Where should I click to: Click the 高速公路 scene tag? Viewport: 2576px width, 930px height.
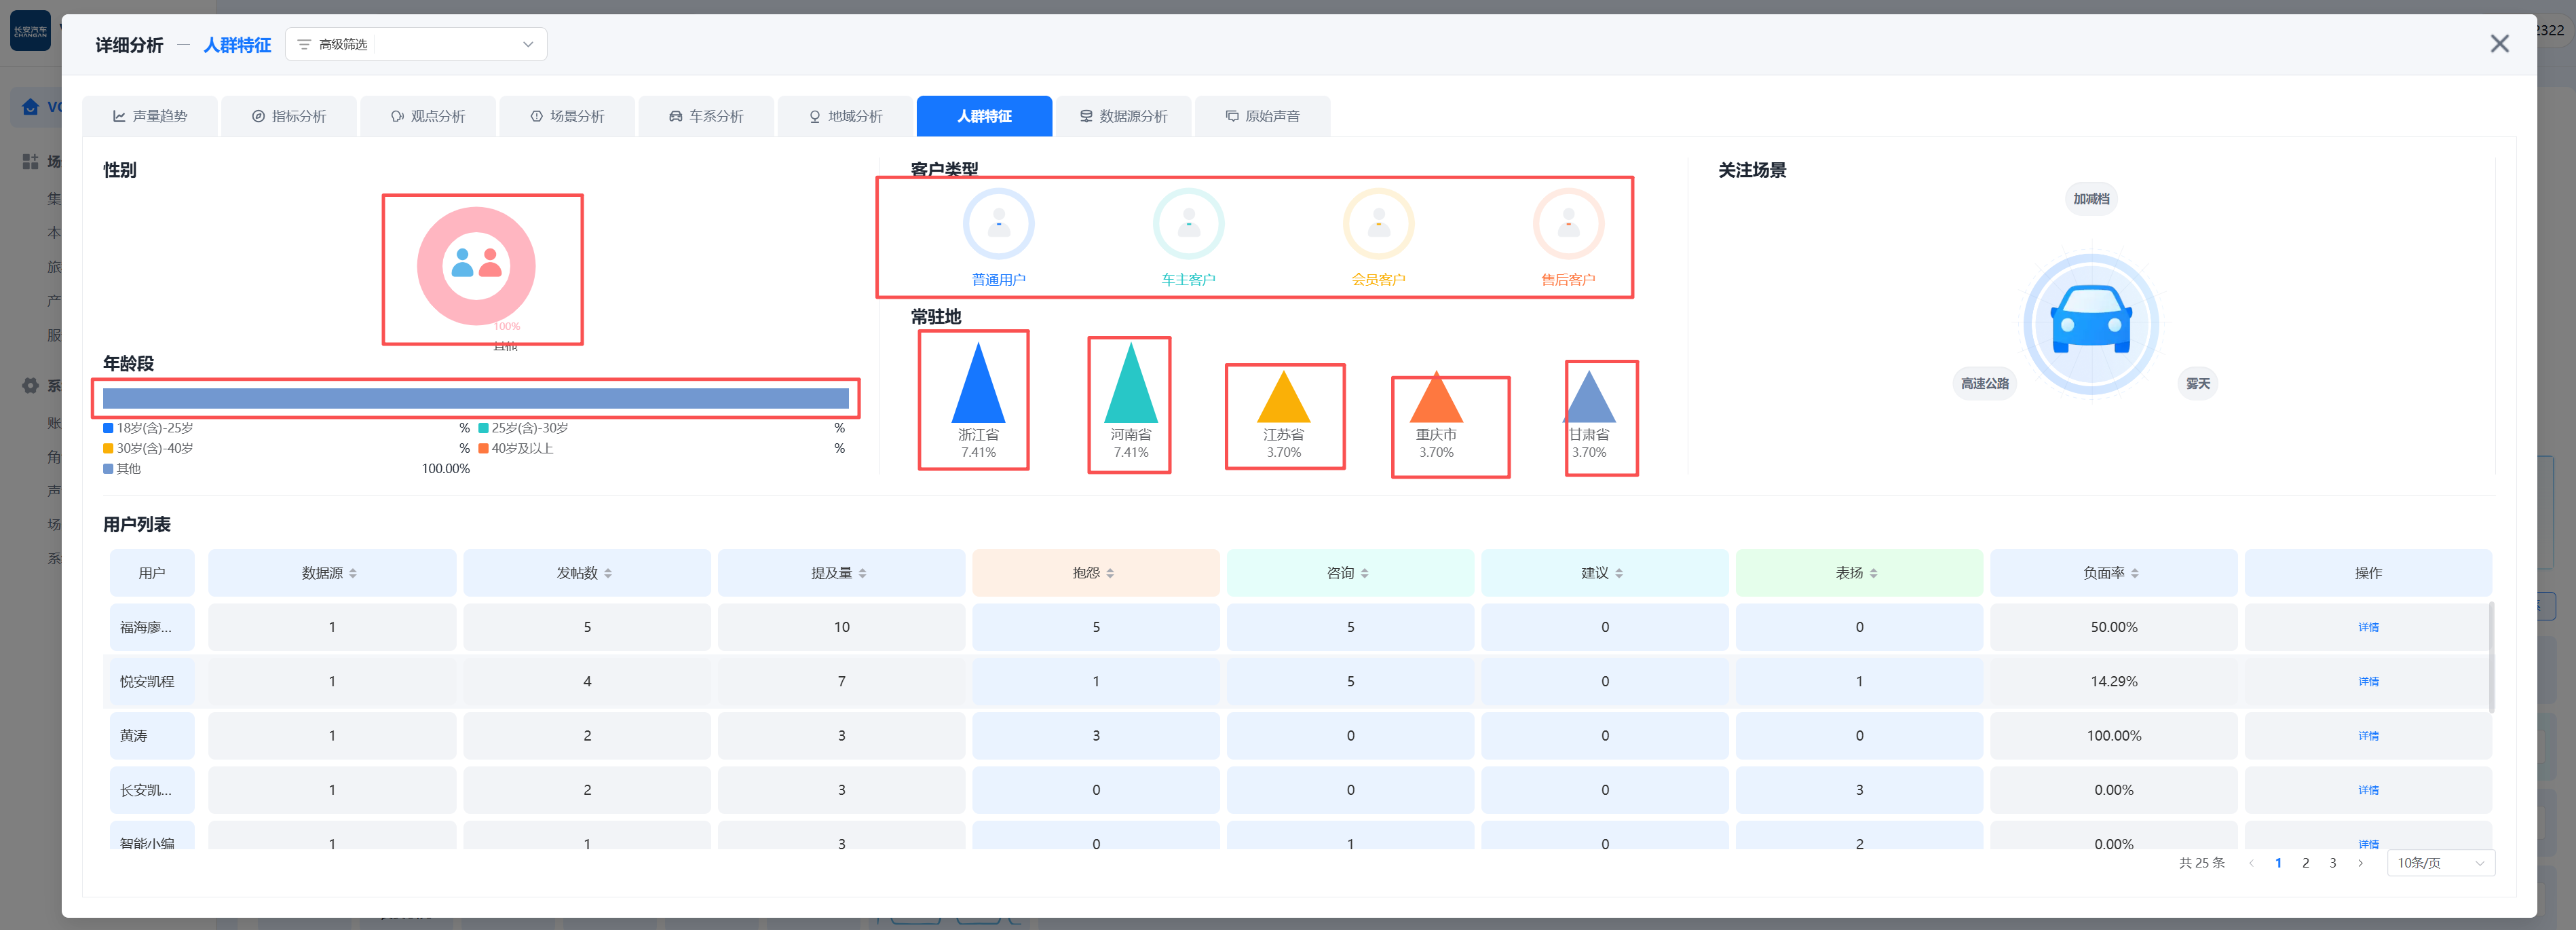(1984, 383)
